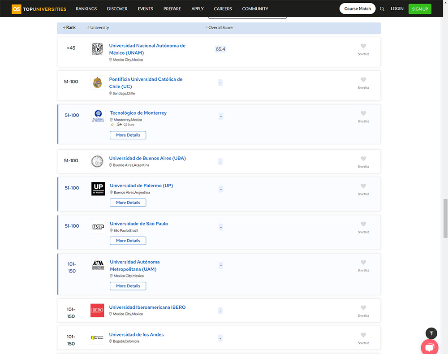Open the Events menu
Viewport: 448px width, 354px height.
click(x=146, y=9)
